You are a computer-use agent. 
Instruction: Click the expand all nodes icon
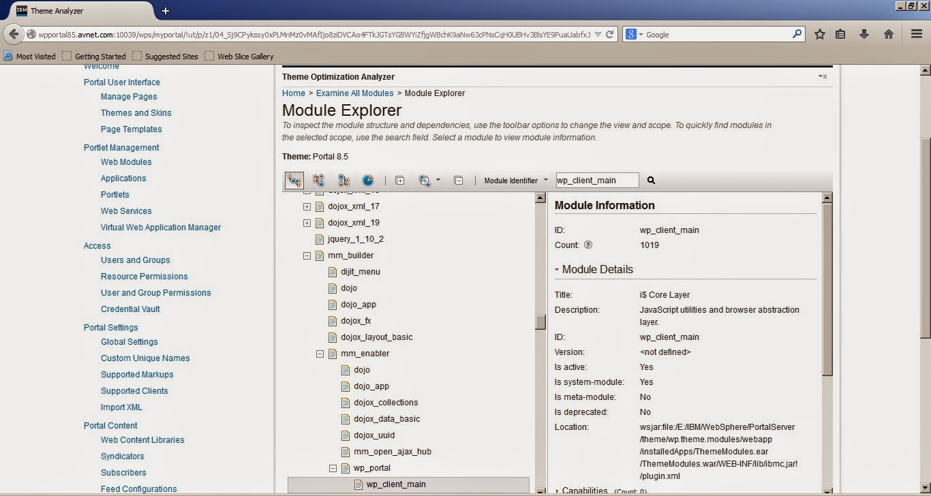[x=400, y=181]
